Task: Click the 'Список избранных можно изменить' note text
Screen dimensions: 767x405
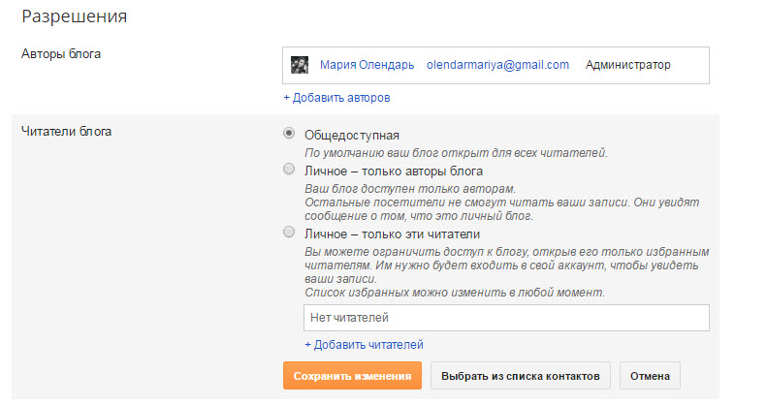Action: click(x=454, y=293)
